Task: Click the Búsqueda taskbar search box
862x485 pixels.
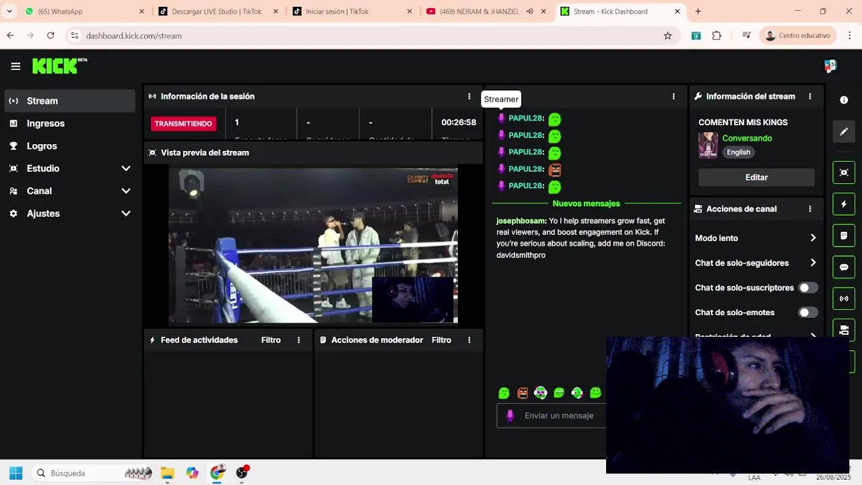Action: coord(92,473)
